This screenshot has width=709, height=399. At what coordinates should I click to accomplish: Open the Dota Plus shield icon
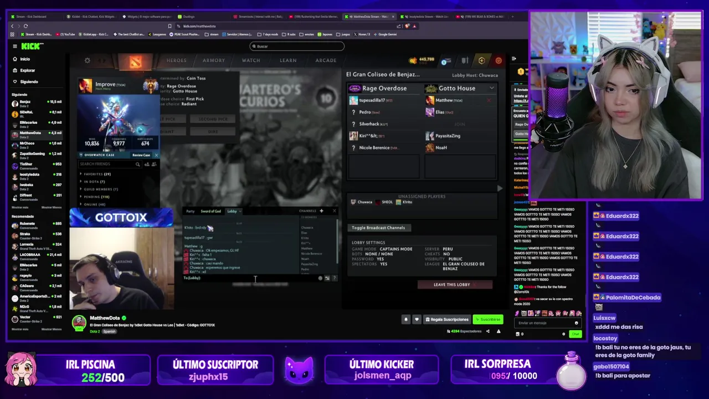click(481, 60)
